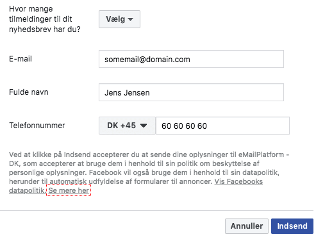Click the Fulde navn field showing Jens Jensen
The image size is (316, 239).
(191, 92)
